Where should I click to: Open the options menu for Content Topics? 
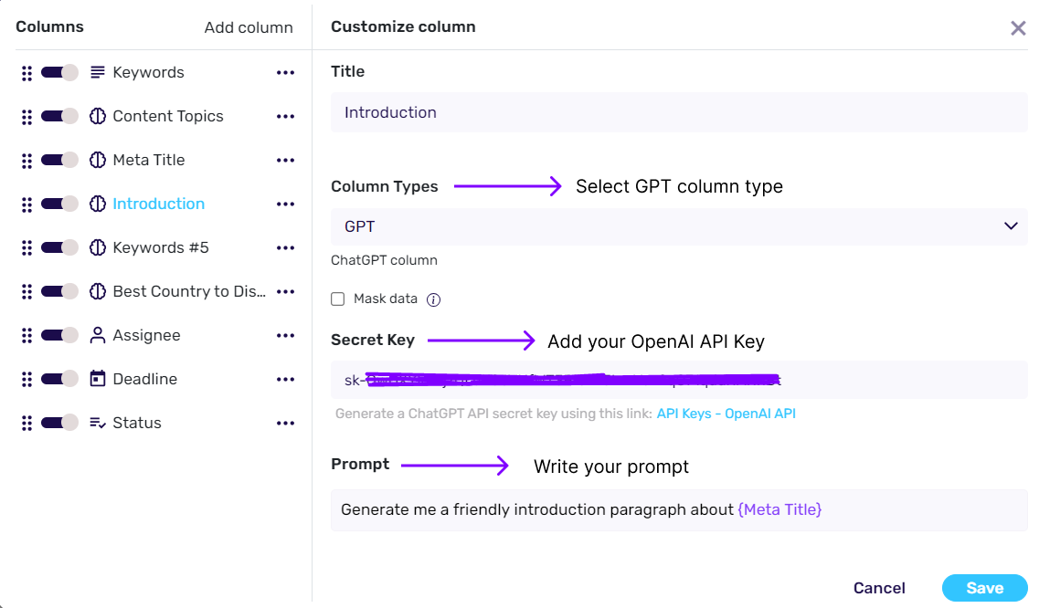pos(285,116)
